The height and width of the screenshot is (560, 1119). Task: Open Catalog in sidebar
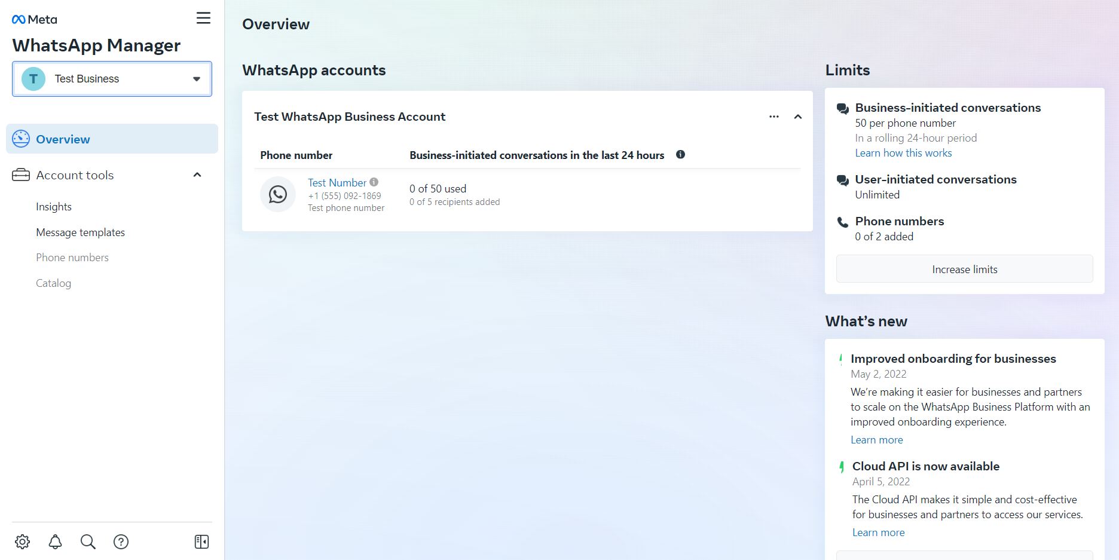54,283
